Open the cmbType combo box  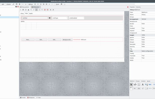click(x=60, y=18)
